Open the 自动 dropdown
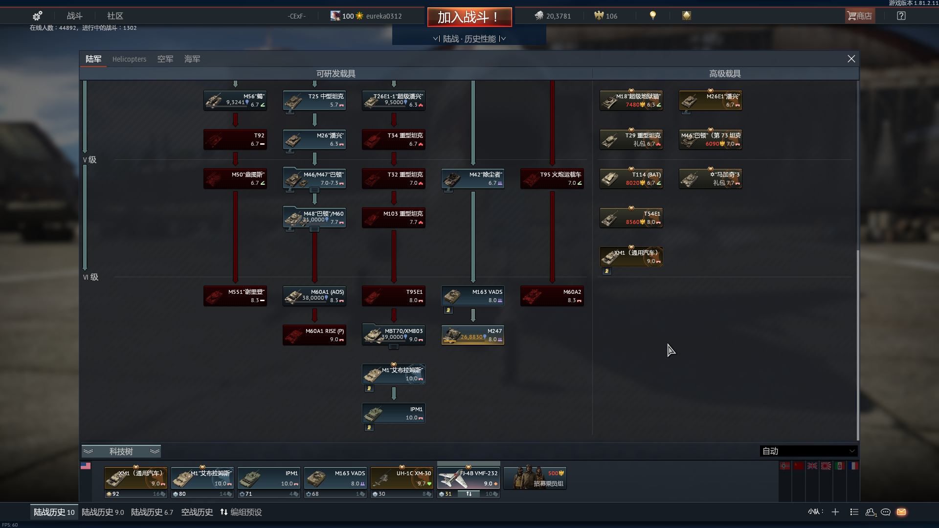 coord(808,451)
